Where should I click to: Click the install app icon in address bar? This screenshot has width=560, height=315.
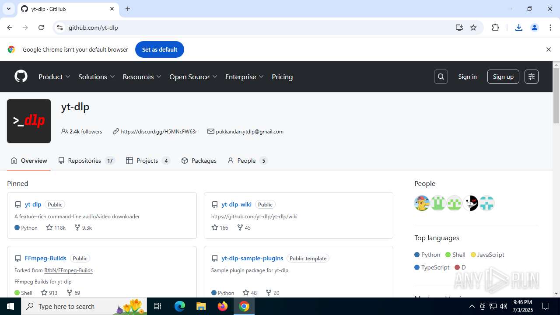(459, 28)
